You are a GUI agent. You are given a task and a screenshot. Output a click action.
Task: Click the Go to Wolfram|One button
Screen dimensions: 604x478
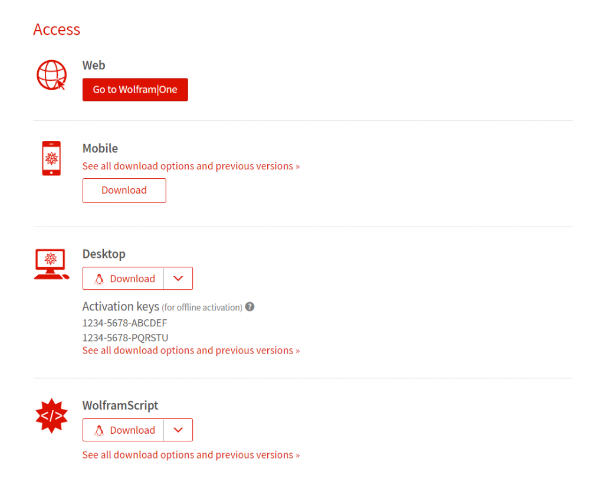[135, 89]
